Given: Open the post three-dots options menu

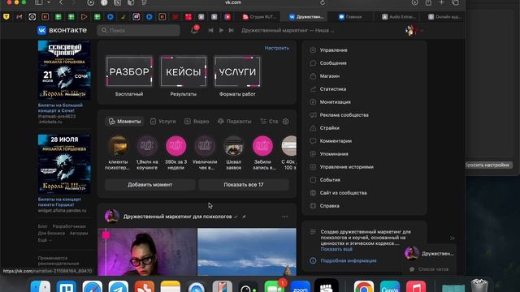Looking at the screenshot, I should pos(285,217).
